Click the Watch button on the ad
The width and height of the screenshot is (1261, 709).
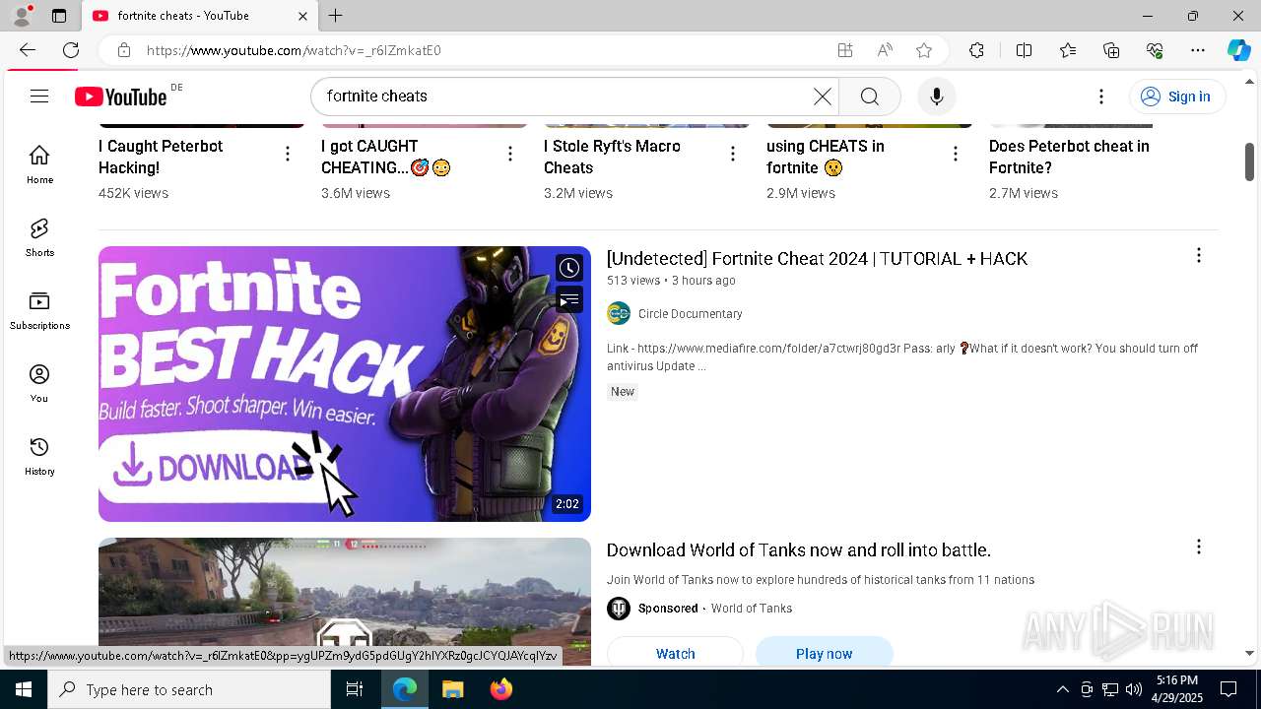tap(675, 653)
